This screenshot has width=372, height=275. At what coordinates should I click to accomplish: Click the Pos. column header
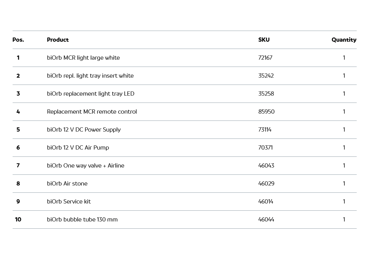[18, 40]
